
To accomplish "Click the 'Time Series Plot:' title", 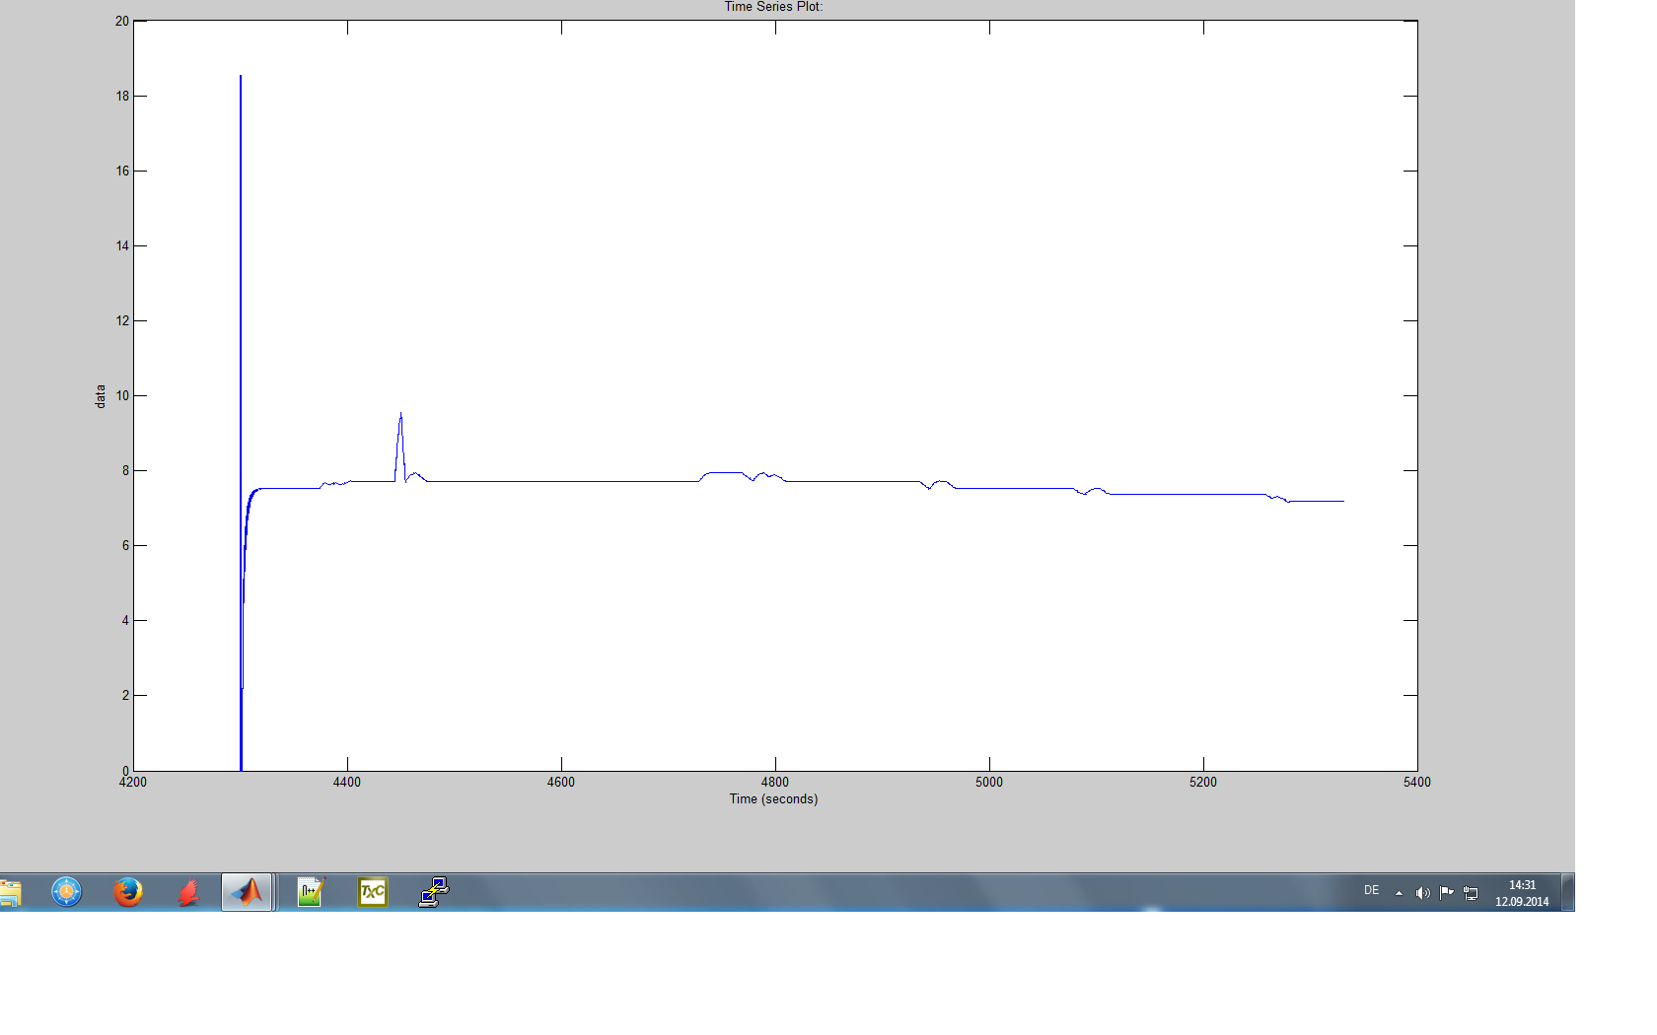I will [x=773, y=7].
